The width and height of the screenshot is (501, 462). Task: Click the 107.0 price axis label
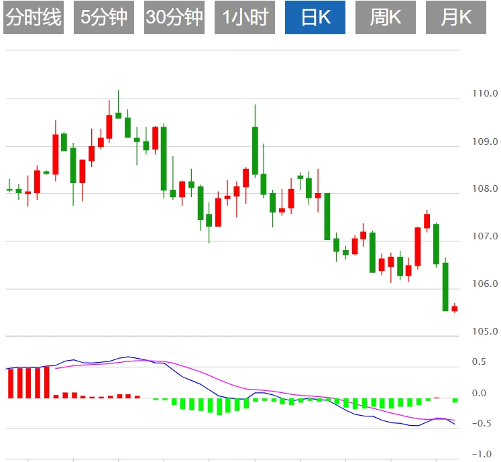click(485, 236)
